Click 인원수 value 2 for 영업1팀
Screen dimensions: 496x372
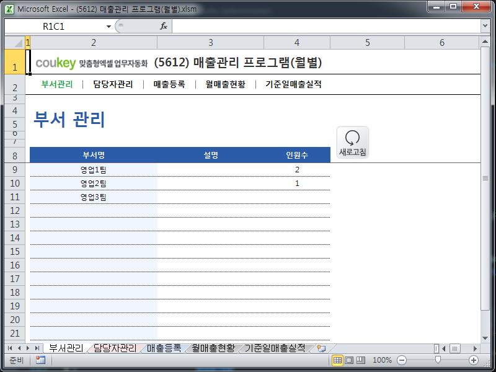(297, 170)
